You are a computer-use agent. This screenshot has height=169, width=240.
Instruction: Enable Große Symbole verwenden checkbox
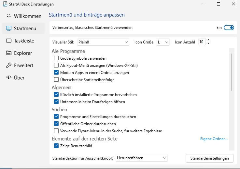tap(56, 58)
